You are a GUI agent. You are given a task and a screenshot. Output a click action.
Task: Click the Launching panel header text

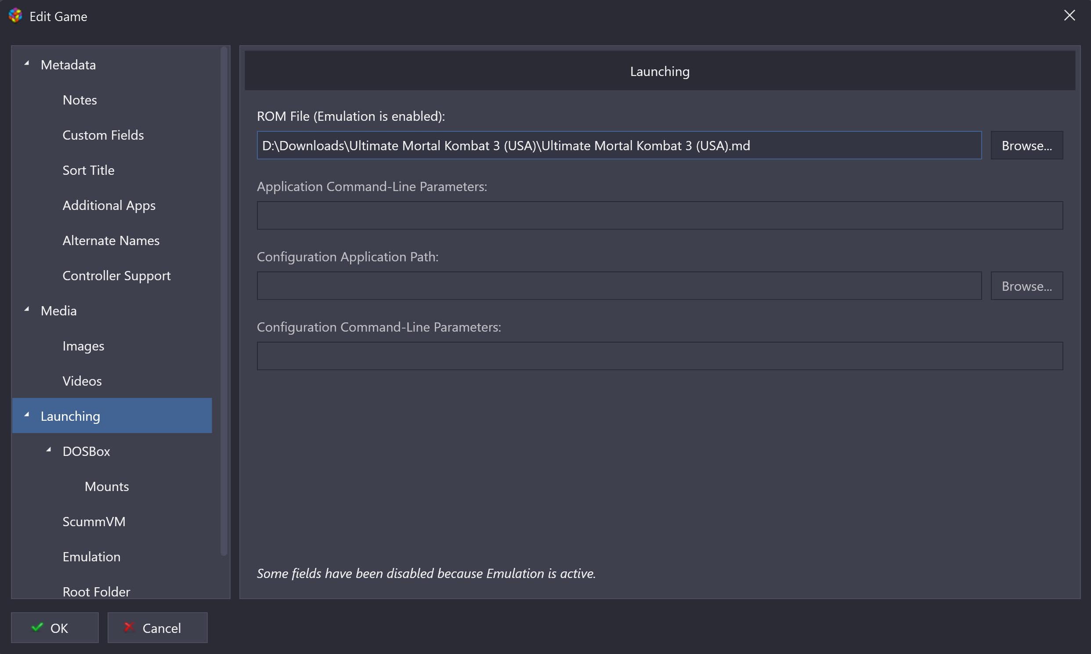click(660, 72)
